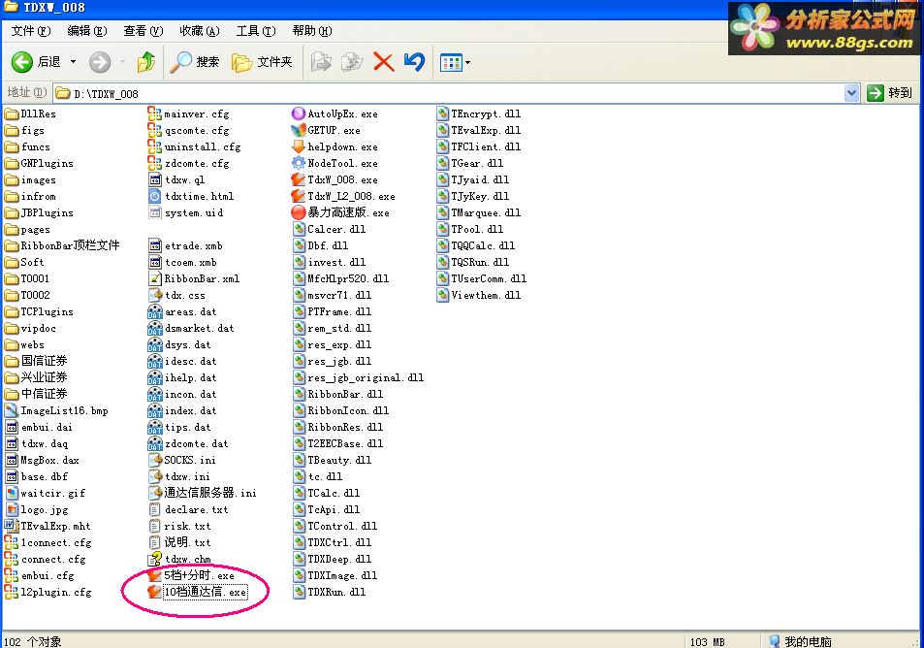Open the 查看(V) menu
Viewport: 924px width, 648px height.
click(x=143, y=31)
